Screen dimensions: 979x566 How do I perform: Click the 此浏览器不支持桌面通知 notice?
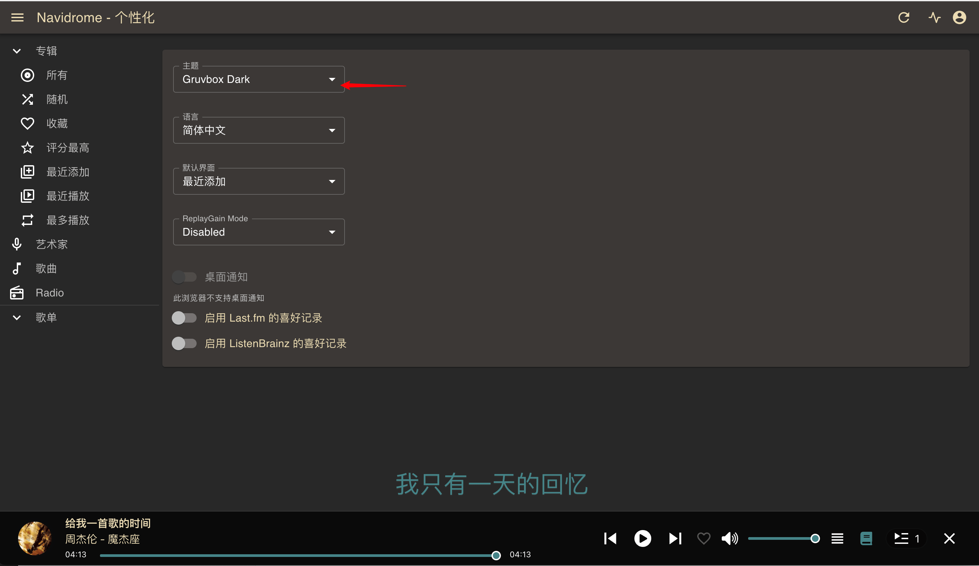218,298
